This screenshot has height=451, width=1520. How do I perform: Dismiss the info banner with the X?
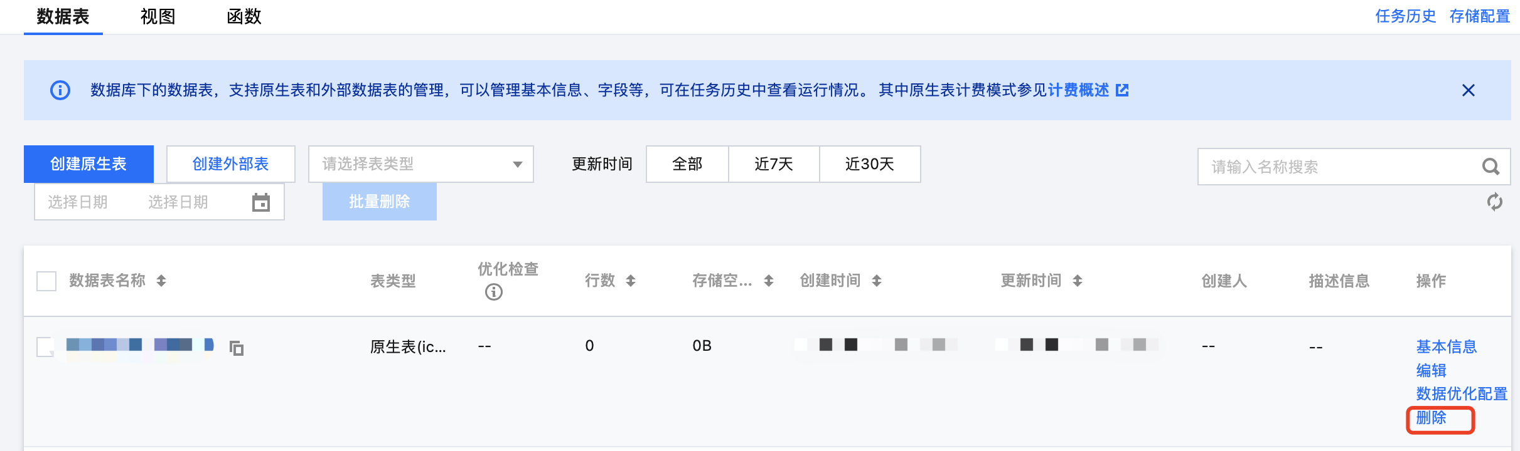tap(1469, 90)
